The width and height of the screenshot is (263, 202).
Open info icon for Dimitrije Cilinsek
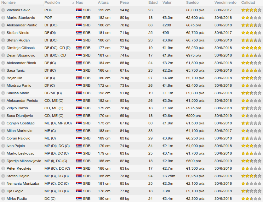pyautogui.click(x=3, y=48)
